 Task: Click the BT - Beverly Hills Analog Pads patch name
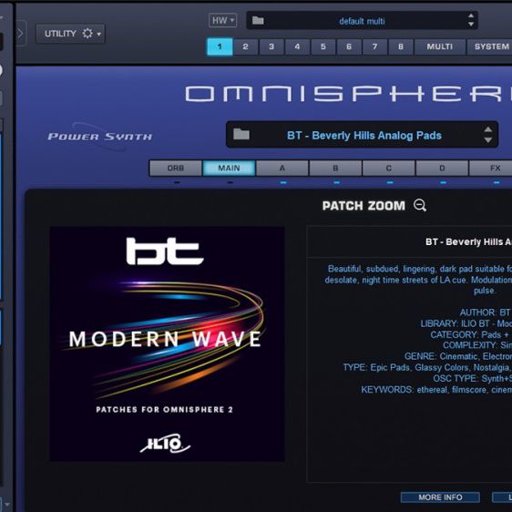point(364,135)
